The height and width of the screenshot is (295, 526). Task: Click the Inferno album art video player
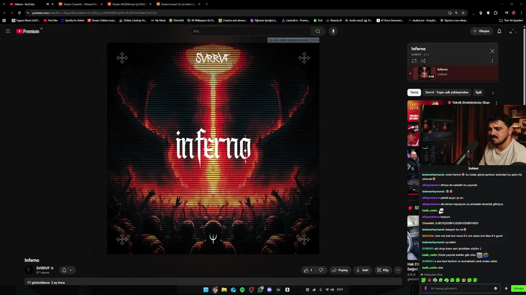click(x=213, y=149)
